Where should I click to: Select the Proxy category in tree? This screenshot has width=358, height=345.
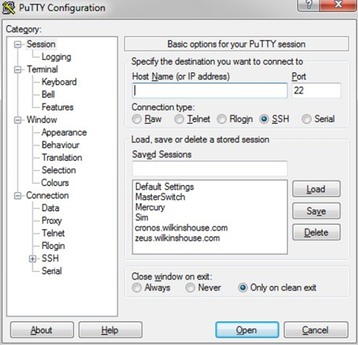[51, 221]
